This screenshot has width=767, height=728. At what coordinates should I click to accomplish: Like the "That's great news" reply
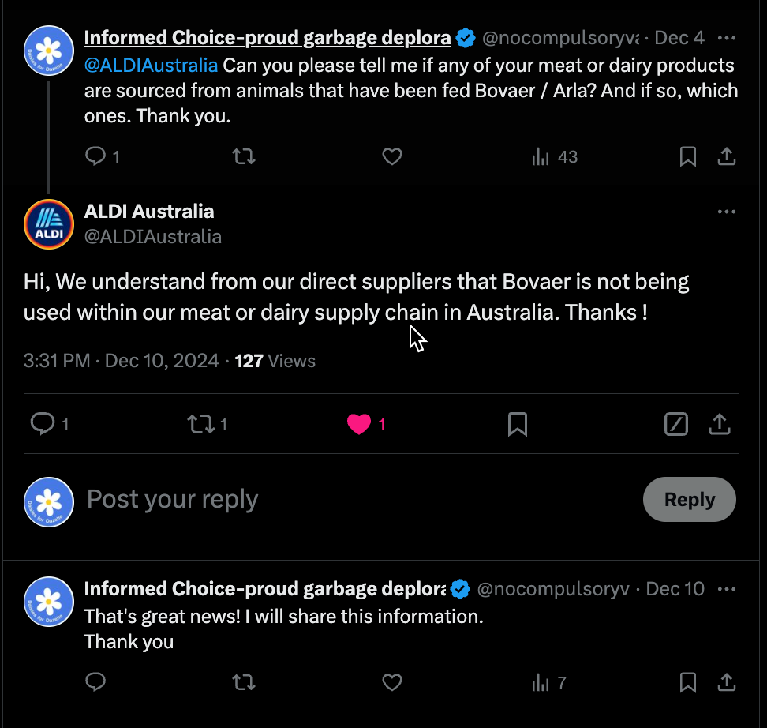[x=392, y=682]
